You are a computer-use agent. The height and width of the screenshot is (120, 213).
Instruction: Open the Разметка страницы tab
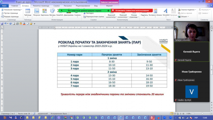[x=41, y=6]
